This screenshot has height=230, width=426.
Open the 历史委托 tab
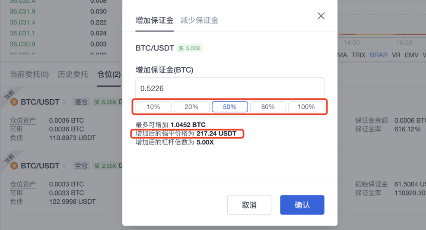pyautogui.click(x=73, y=74)
